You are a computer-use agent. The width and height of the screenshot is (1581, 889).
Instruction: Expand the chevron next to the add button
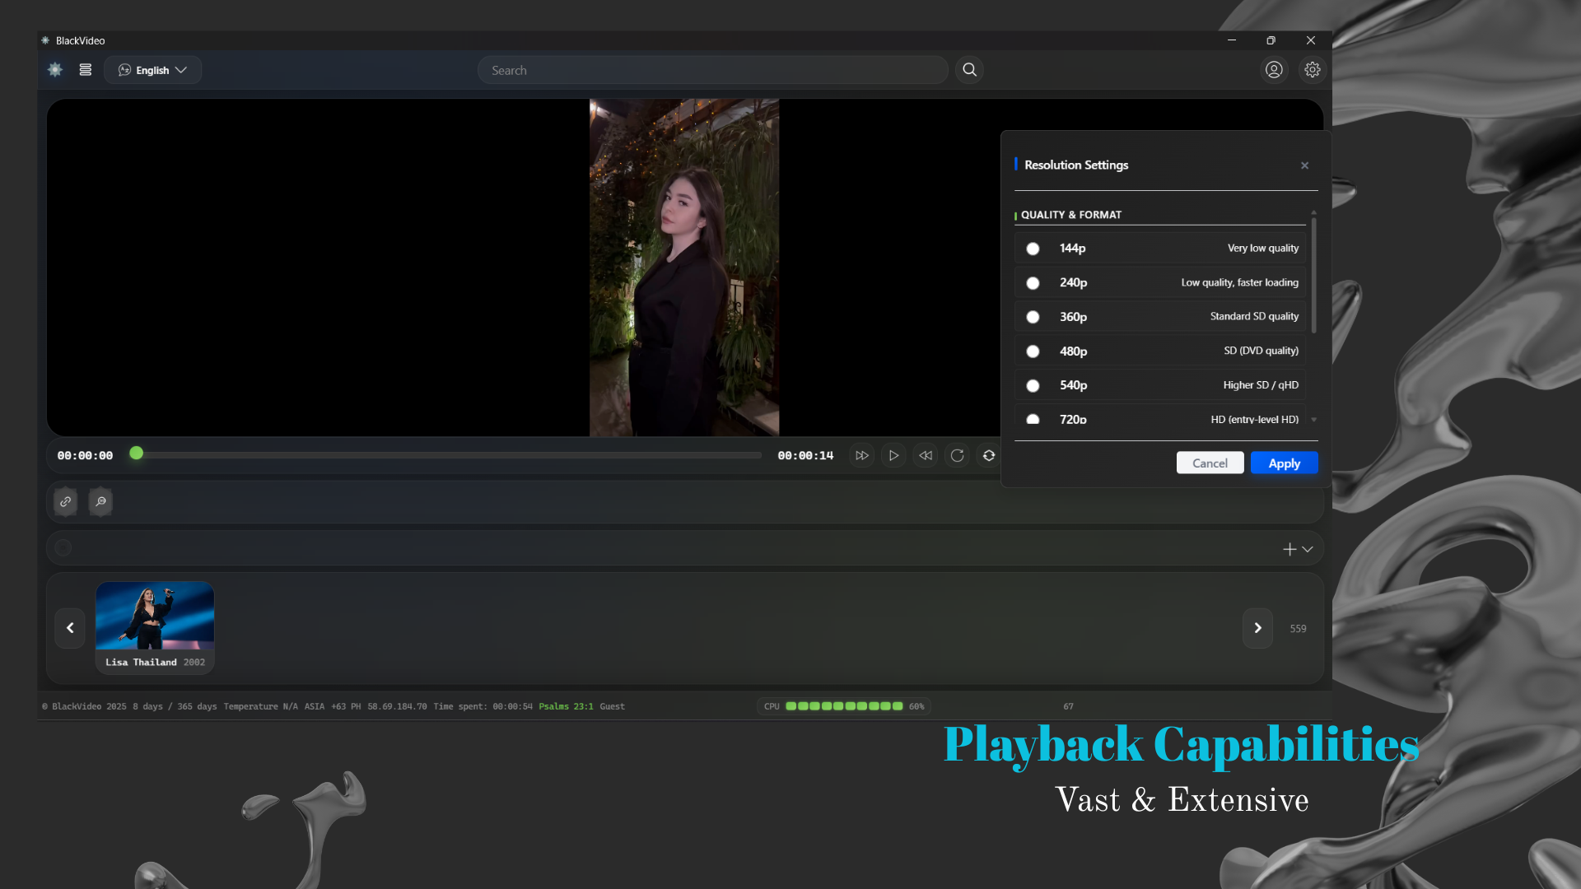point(1308,549)
